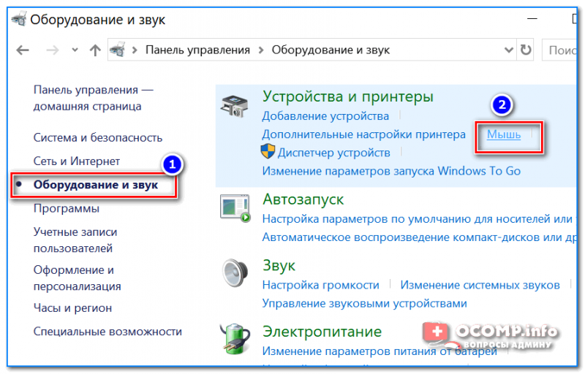Open Устройства и принтеры heading
This screenshot has width=585, height=374.
coord(348,97)
